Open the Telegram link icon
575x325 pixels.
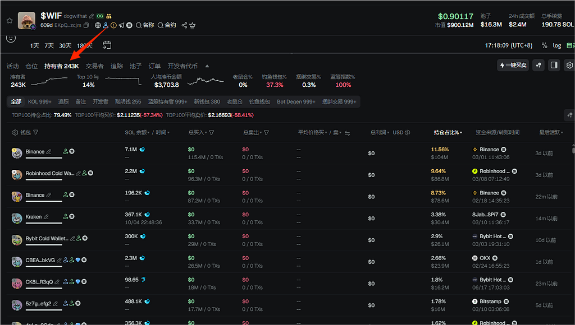tap(121, 25)
